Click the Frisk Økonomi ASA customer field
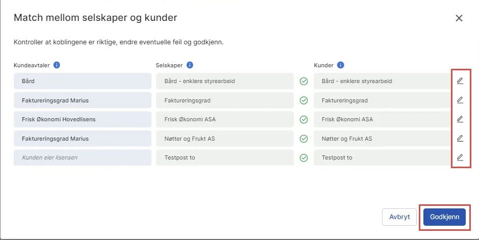Viewport: 479px width, 240px height. (x=382, y=119)
